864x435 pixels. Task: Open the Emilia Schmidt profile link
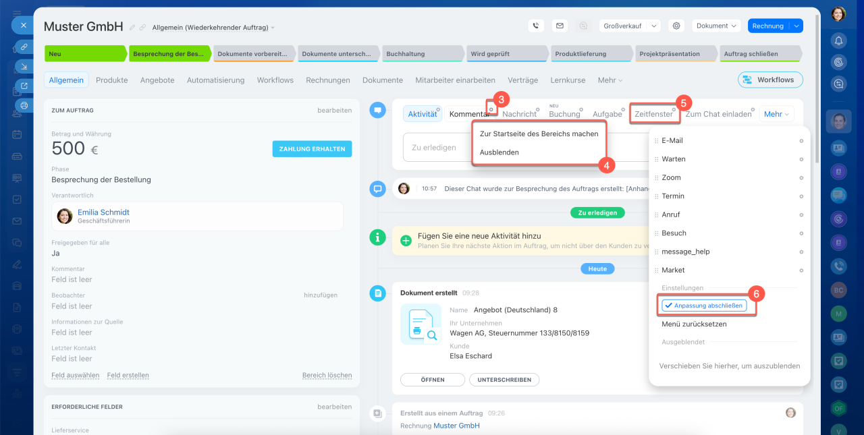click(x=103, y=212)
